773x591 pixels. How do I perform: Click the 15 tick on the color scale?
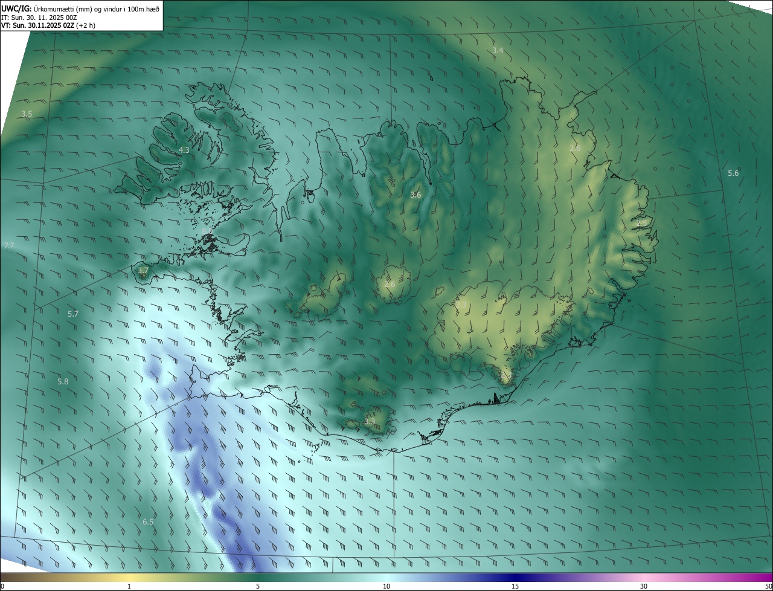(515, 586)
